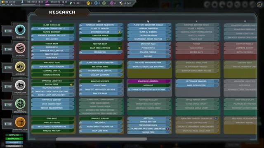Click the badge on Neutronium Armor Coating

pos(167,39)
